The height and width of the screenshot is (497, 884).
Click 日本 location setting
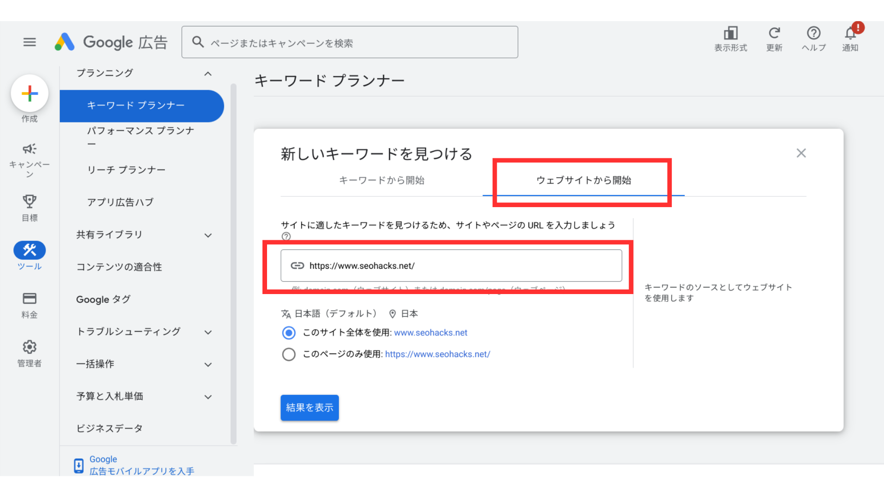[409, 314]
